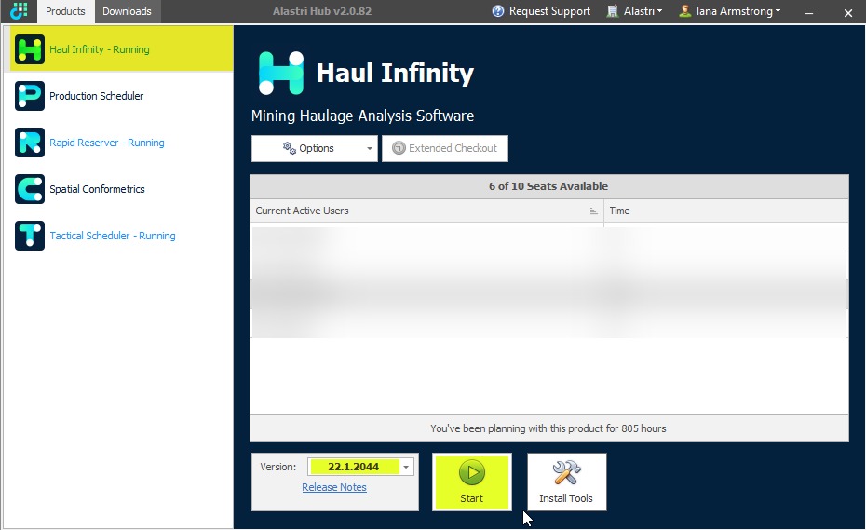The image size is (866, 530).
Task: Open the Release Notes link
Action: pyautogui.click(x=334, y=487)
